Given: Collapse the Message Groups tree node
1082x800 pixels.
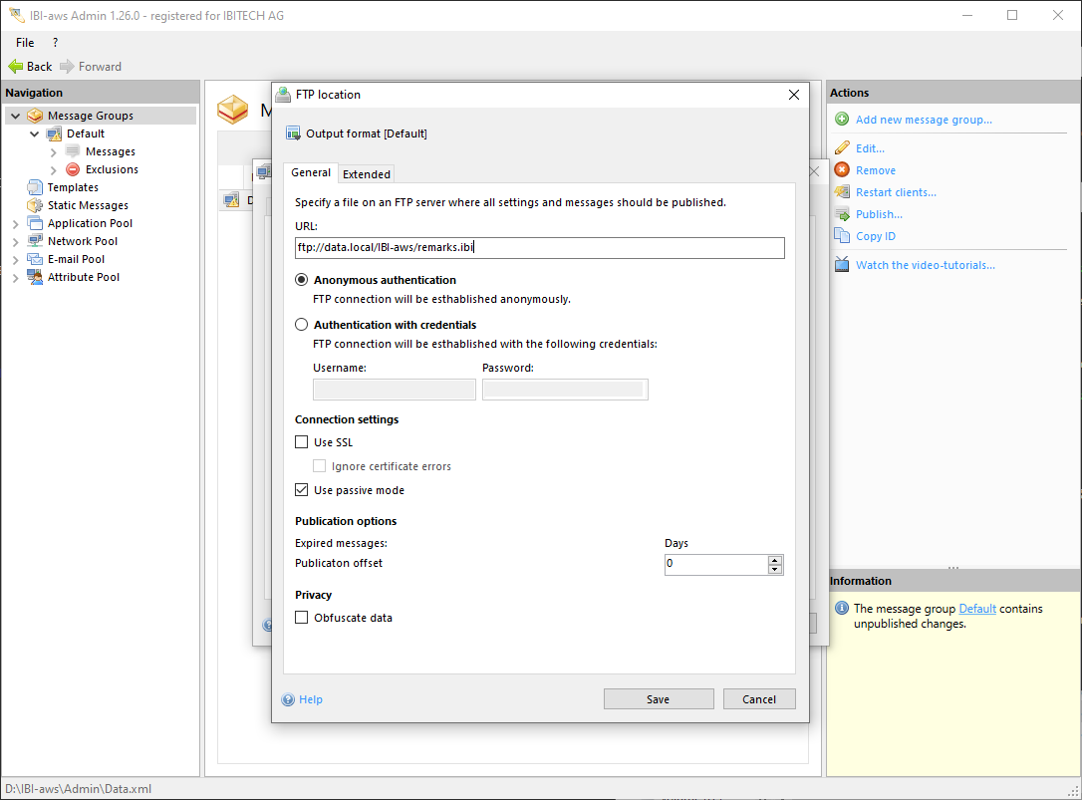Looking at the screenshot, I should click(15, 117).
